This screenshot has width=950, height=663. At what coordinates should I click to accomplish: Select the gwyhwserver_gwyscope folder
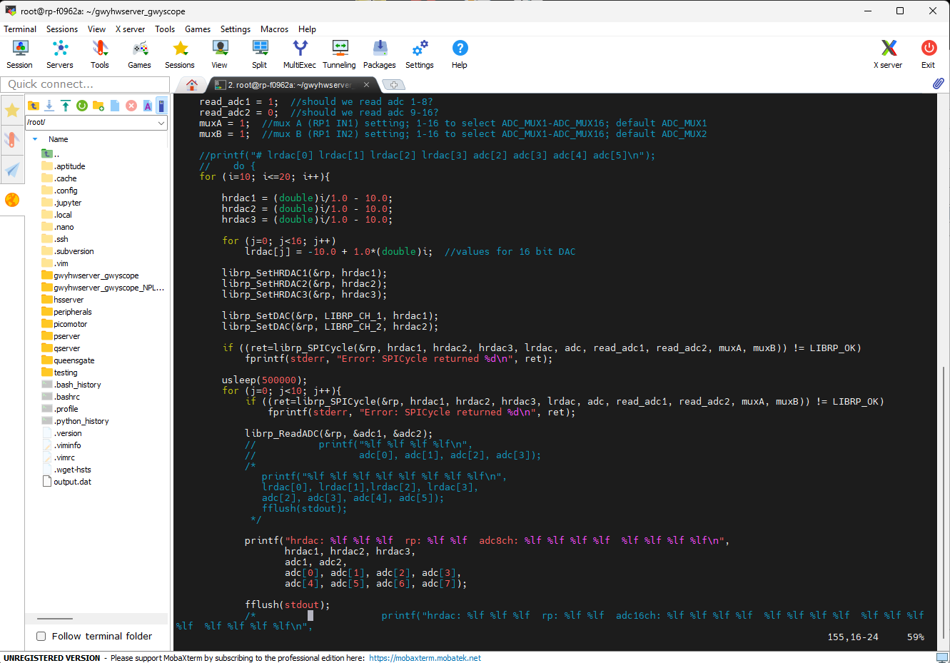point(96,275)
